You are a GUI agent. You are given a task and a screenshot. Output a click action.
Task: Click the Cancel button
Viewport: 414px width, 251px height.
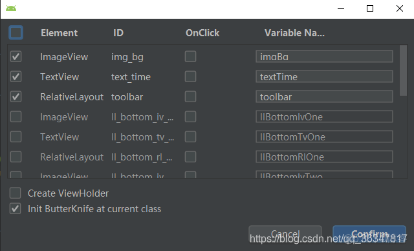[x=285, y=234]
